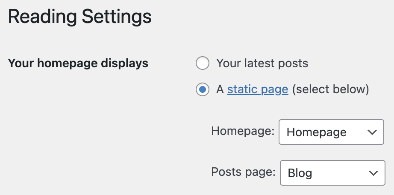Click the "Posts page:" field label
This screenshot has width=394, height=195.
pyautogui.click(x=244, y=172)
